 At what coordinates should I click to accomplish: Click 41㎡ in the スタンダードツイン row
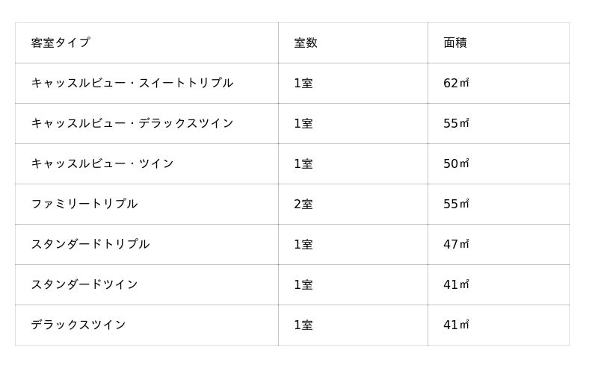[x=456, y=284]
